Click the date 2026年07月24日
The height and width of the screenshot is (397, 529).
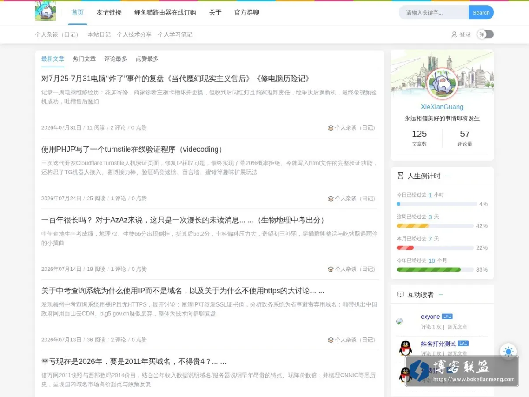pyautogui.click(x=61, y=198)
